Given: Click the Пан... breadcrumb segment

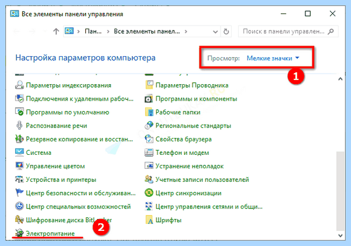Looking at the screenshot, I should [x=93, y=32].
